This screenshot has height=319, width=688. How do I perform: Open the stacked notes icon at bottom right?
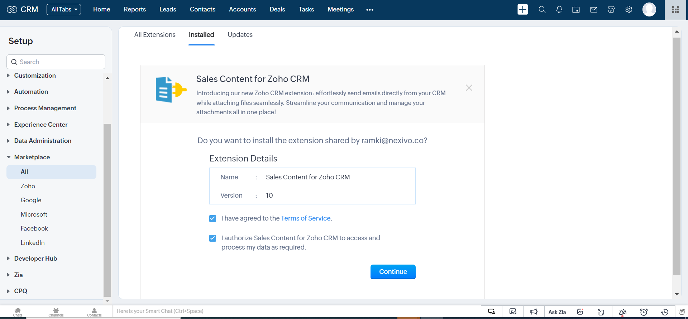(682, 312)
